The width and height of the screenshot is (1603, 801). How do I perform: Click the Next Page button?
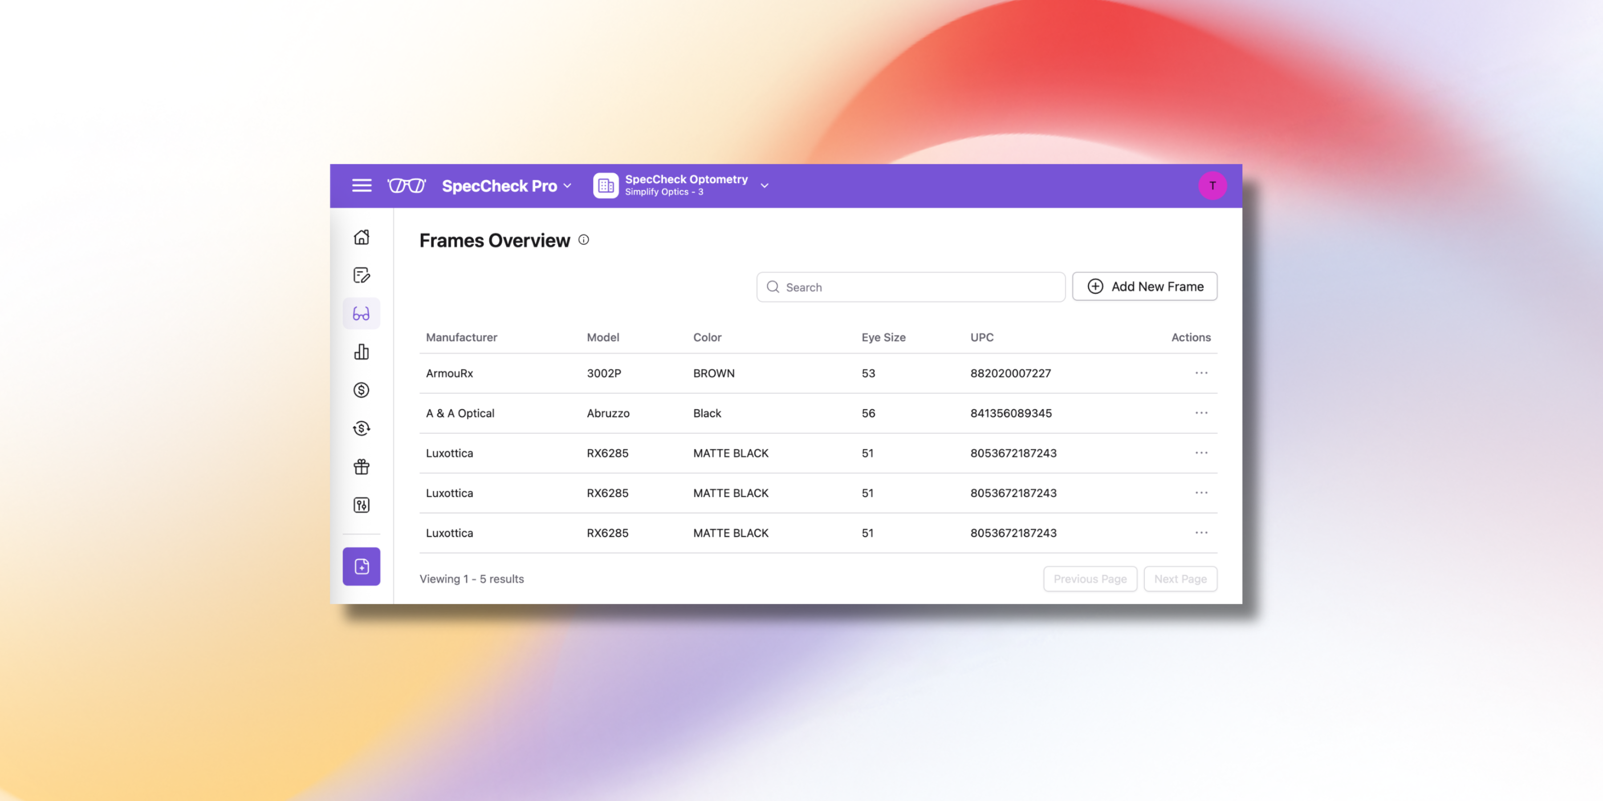1180,579
